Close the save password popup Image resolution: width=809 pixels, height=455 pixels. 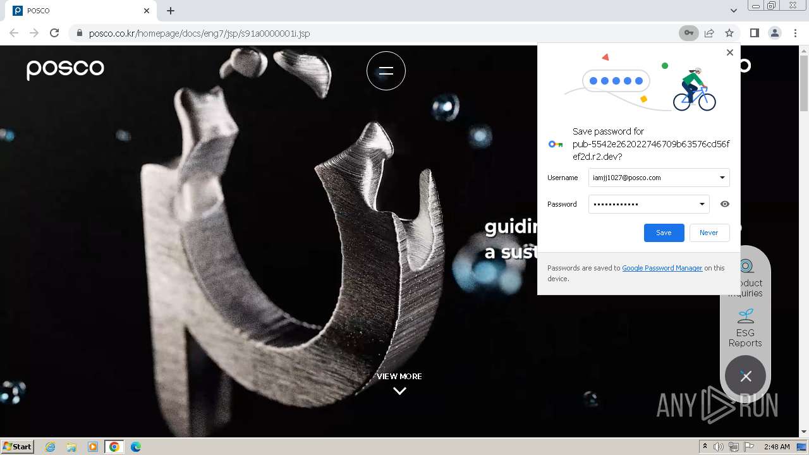(730, 52)
